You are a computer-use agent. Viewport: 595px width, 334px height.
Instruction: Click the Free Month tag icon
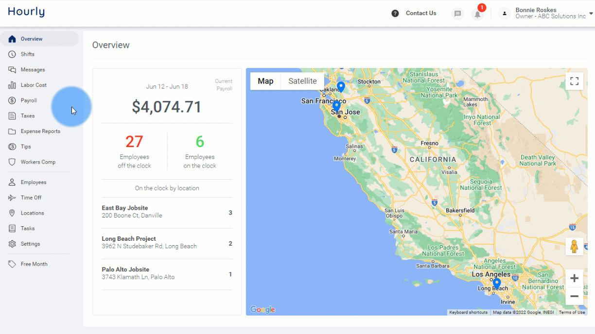12,264
